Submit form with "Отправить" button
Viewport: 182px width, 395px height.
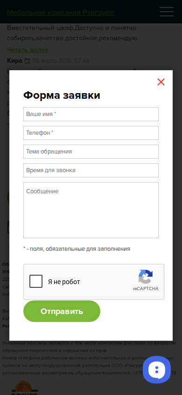click(62, 311)
